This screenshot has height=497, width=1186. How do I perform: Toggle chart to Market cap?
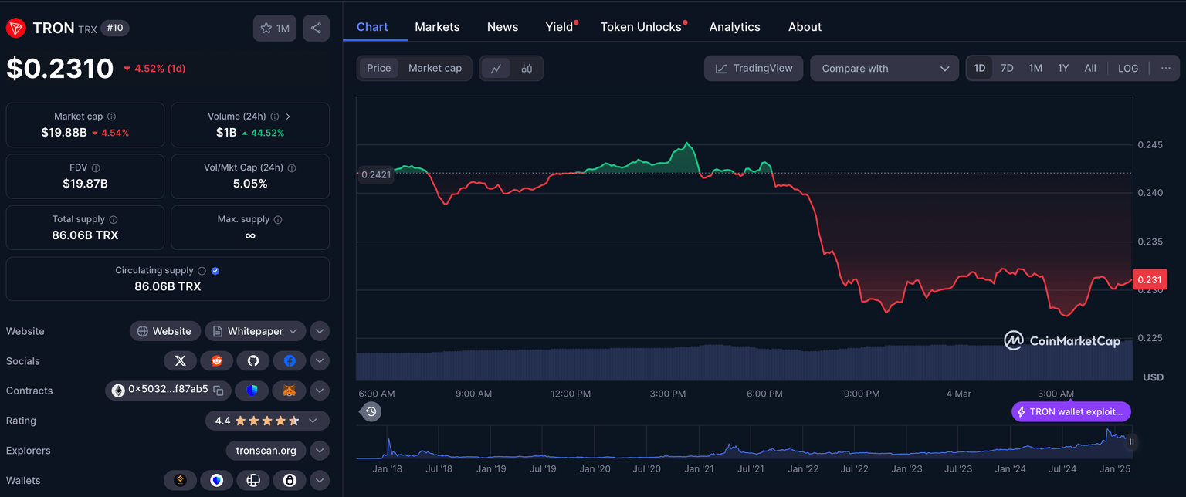(435, 69)
